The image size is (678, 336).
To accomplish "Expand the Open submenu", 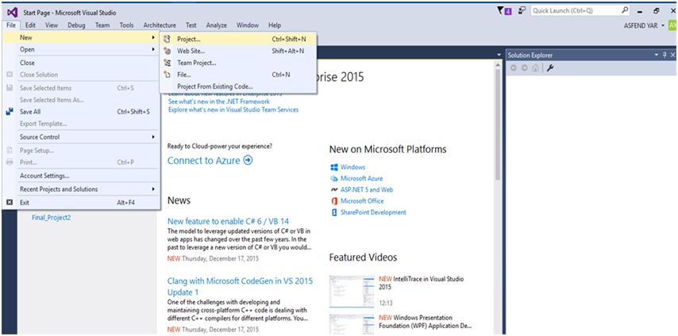I will [81, 50].
